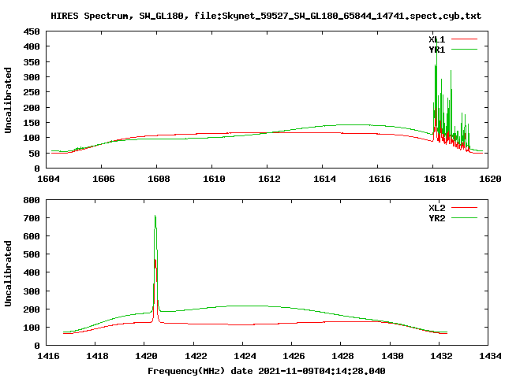
Task: Click the 350 y-axis tick label
Action: click(x=32, y=62)
